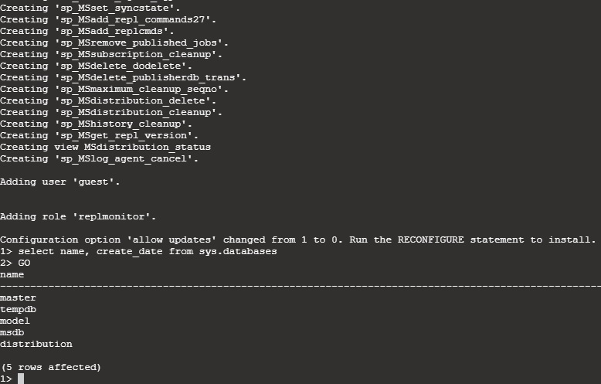The height and width of the screenshot is (384, 601).
Task: Click the 'master' database row
Action: click(18, 297)
